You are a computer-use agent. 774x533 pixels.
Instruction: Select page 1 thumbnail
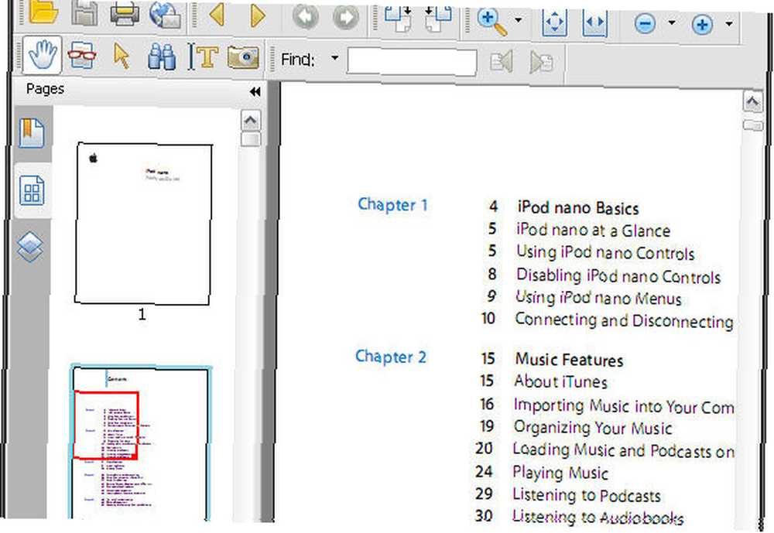[143, 224]
